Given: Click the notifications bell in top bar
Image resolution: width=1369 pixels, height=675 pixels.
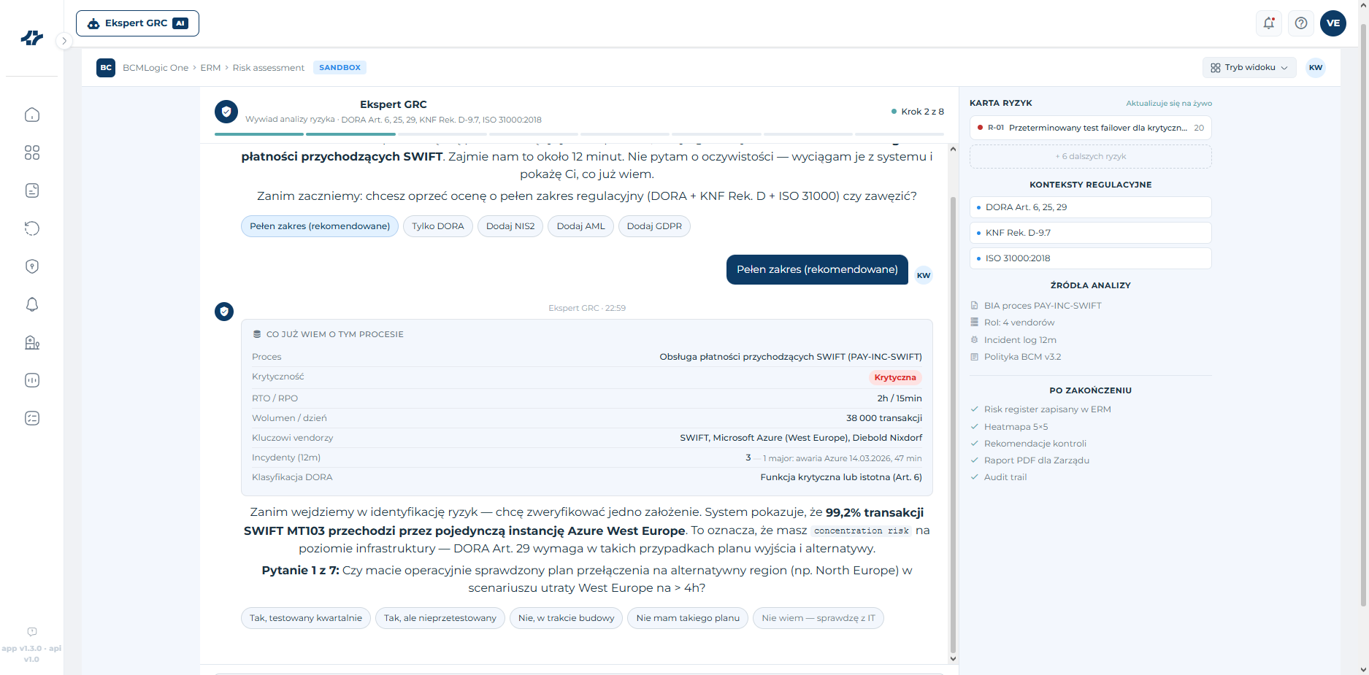Looking at the screenshot, I should click(1269, 23).
